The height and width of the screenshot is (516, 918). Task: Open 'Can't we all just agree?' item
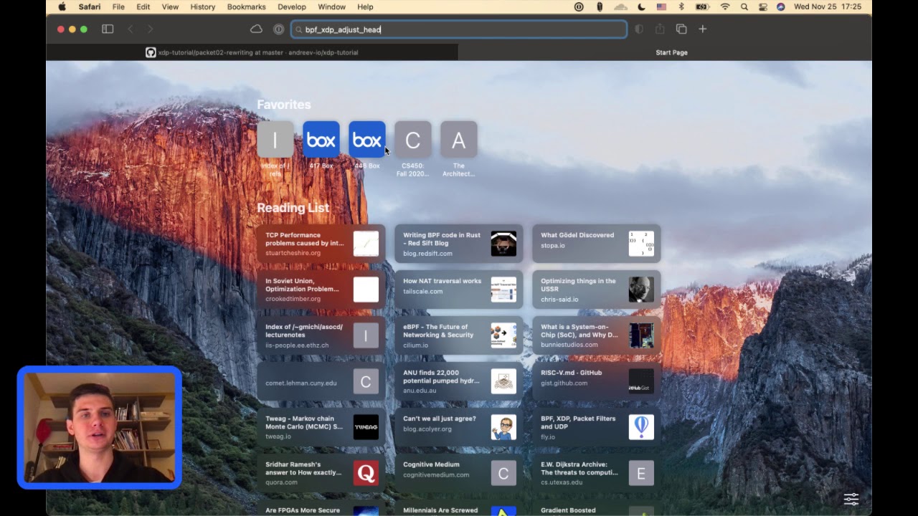point(458,427)
